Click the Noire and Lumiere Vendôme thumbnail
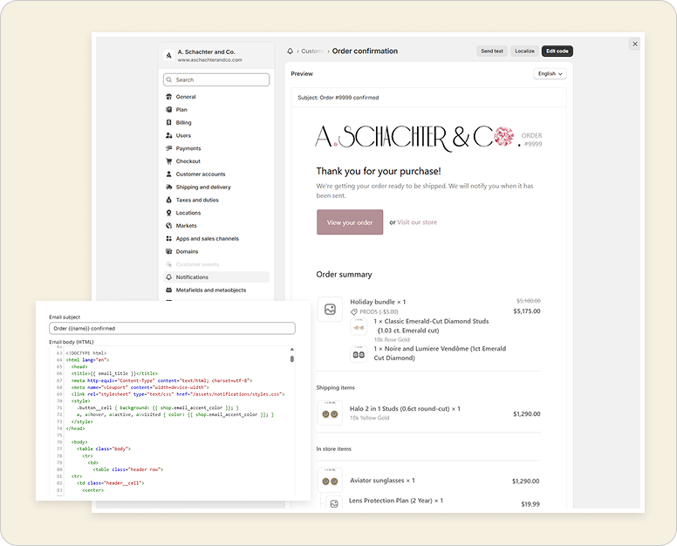Image resolution: width=677 pixels, height=546 pixels. tap(359, 354)
